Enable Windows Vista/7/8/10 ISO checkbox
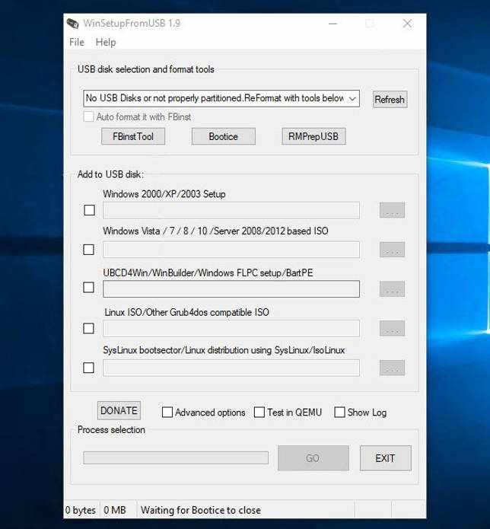 89,250
